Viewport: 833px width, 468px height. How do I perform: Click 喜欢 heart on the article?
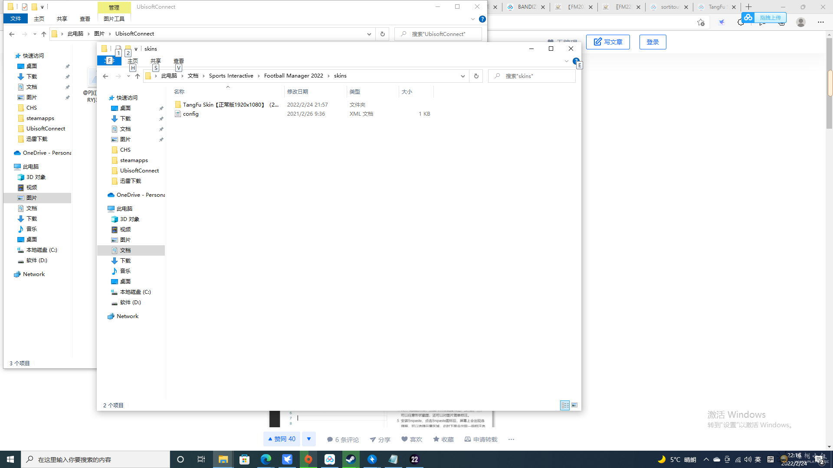pos(412,439)
